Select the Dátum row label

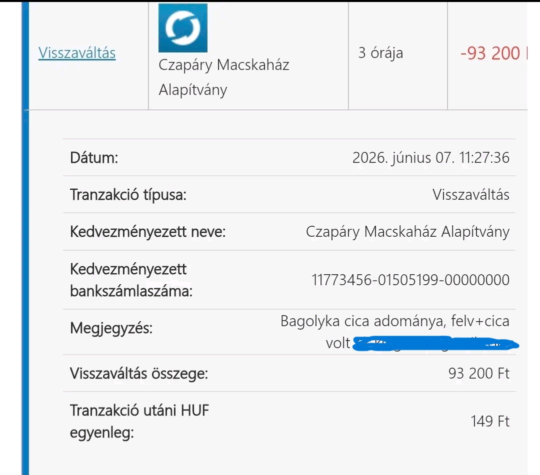pos(94,158)
